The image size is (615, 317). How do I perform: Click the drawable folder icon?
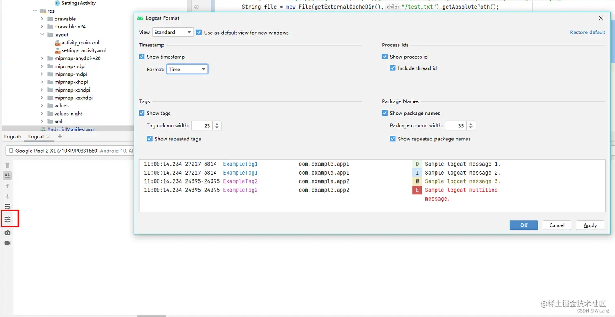tap(50, 19)
